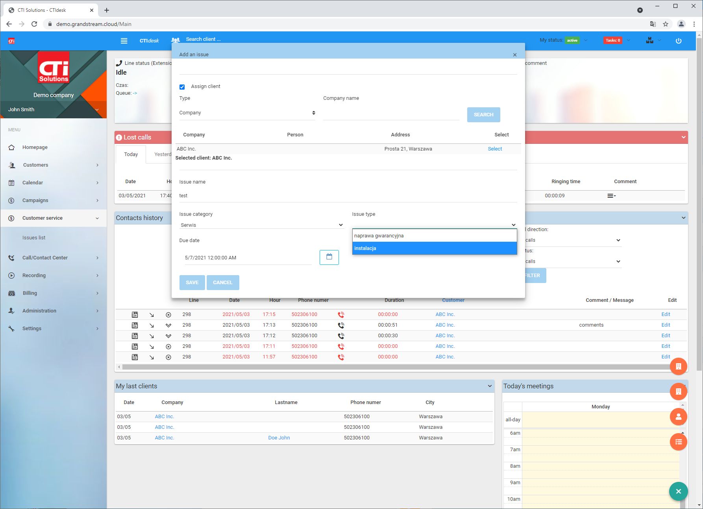Click the Issue name field with test
The image size is (703, 509).
coord(348,196)
